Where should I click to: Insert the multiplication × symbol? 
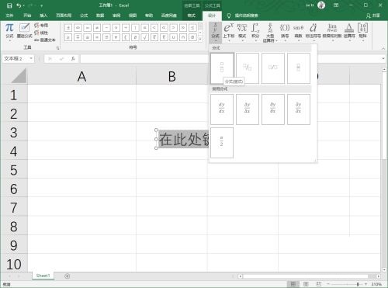[116, 27]
